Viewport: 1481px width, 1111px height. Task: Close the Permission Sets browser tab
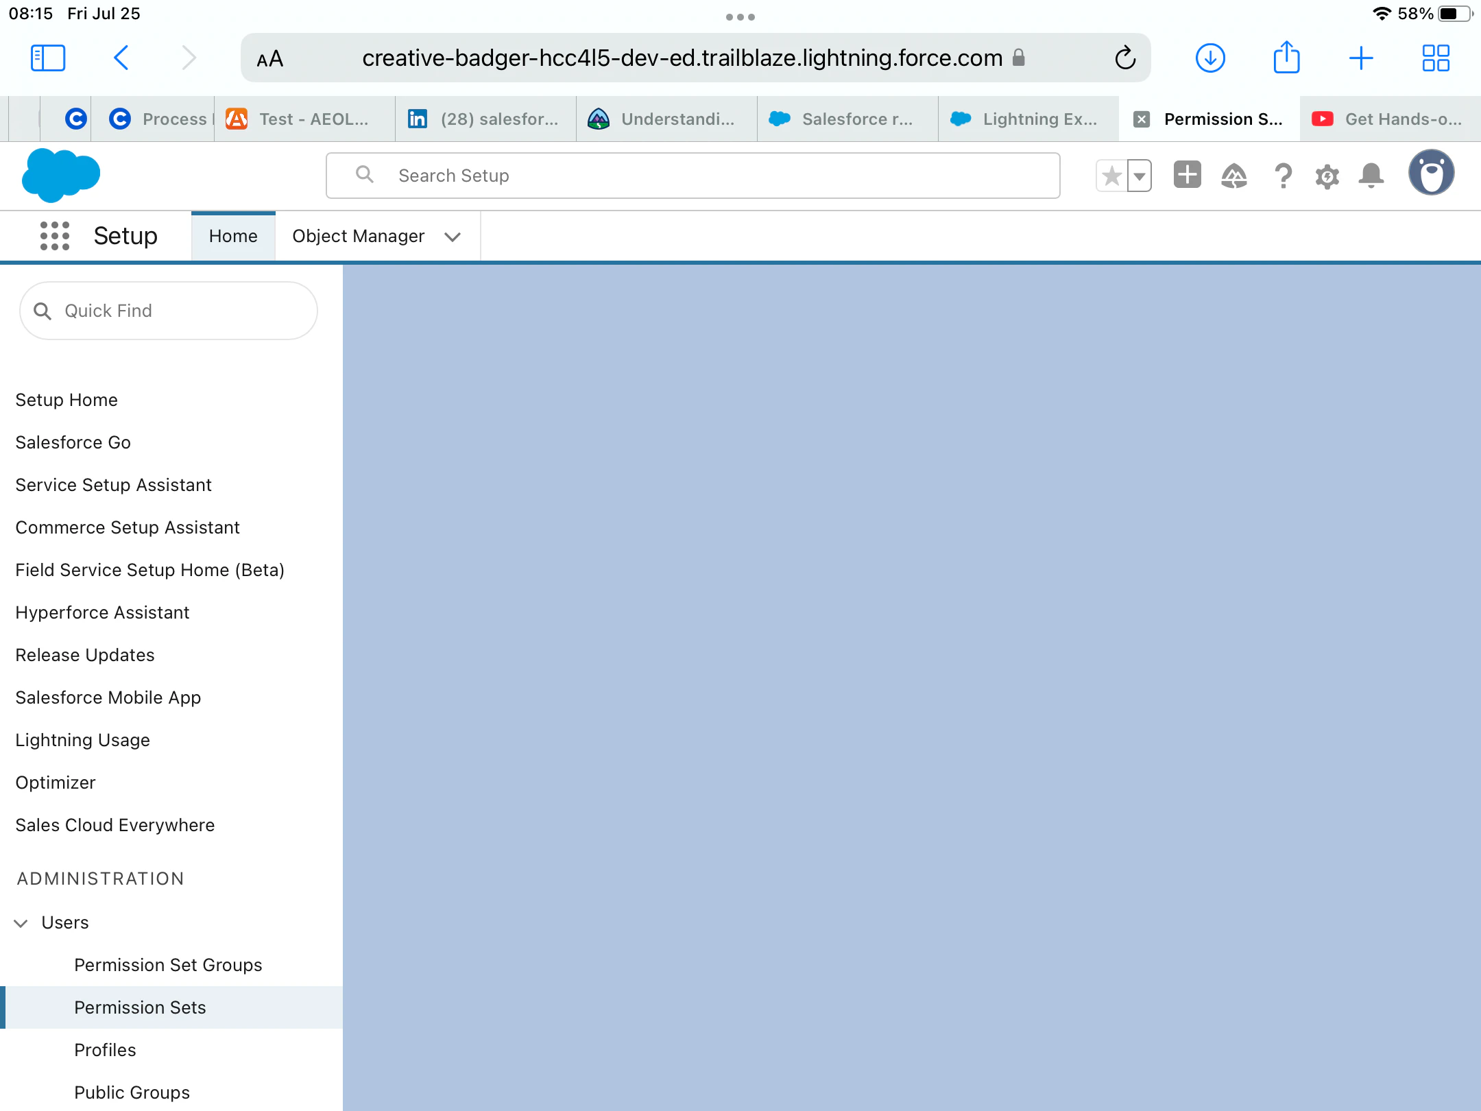click(x=1142, y=119)
